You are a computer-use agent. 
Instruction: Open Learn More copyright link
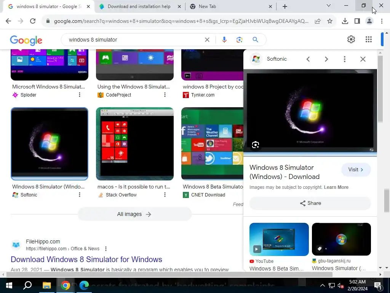click(336, 187)
